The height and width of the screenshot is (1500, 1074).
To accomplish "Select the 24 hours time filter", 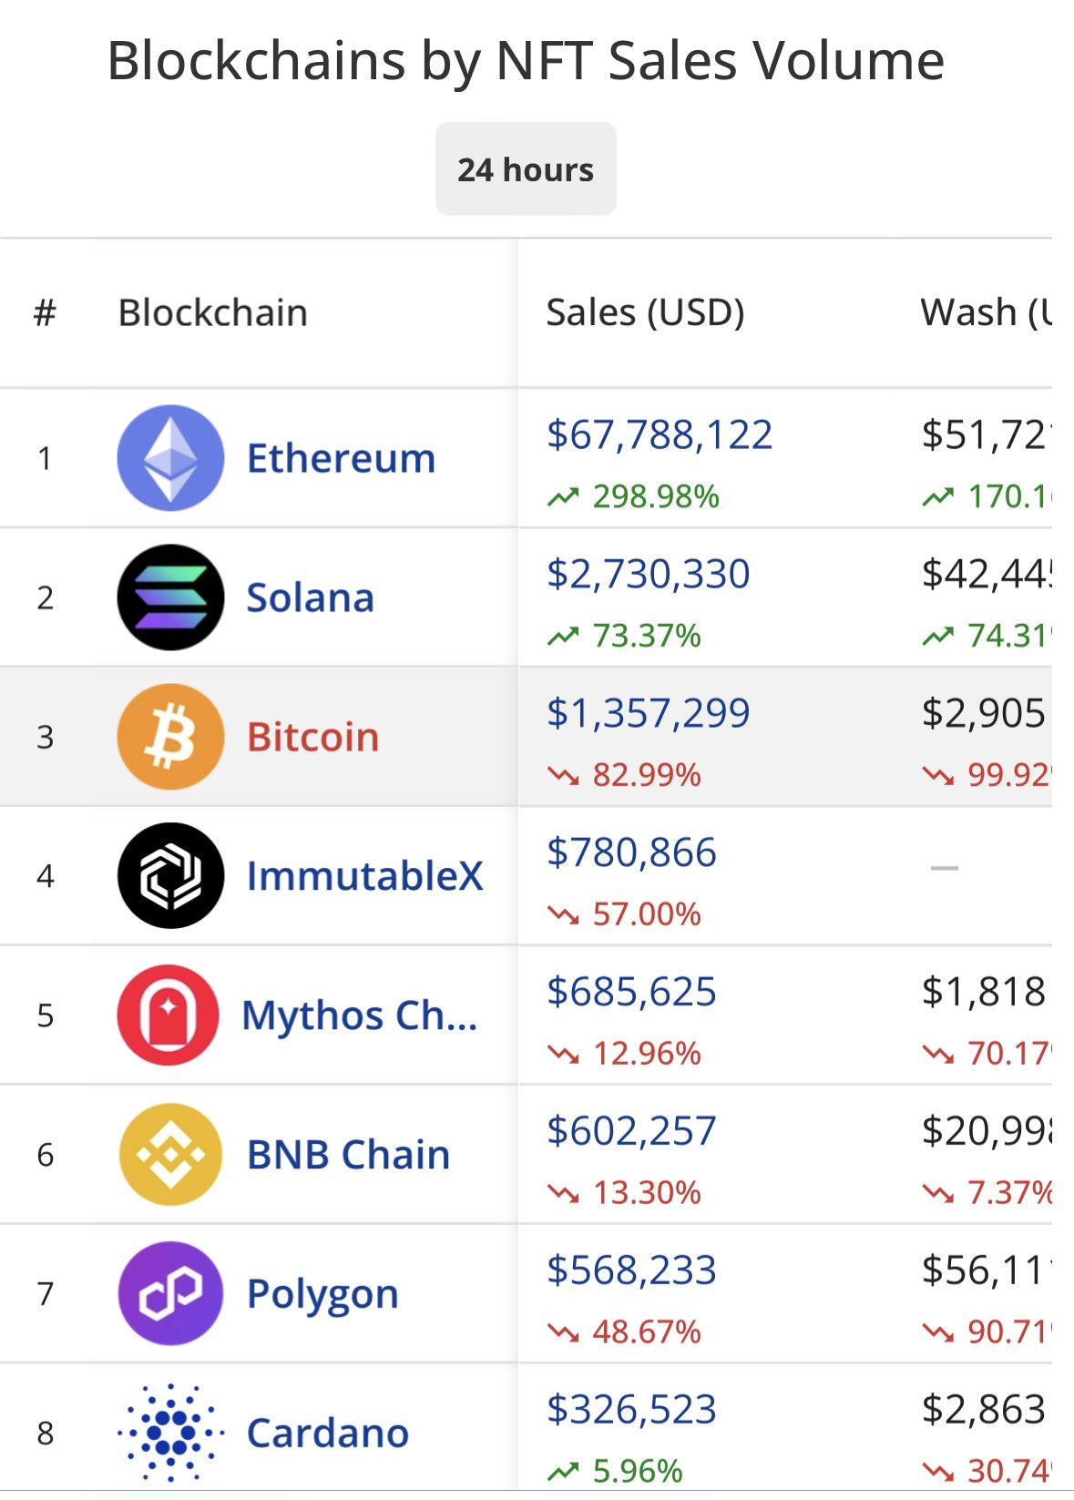I will click(x=526, y=169).
